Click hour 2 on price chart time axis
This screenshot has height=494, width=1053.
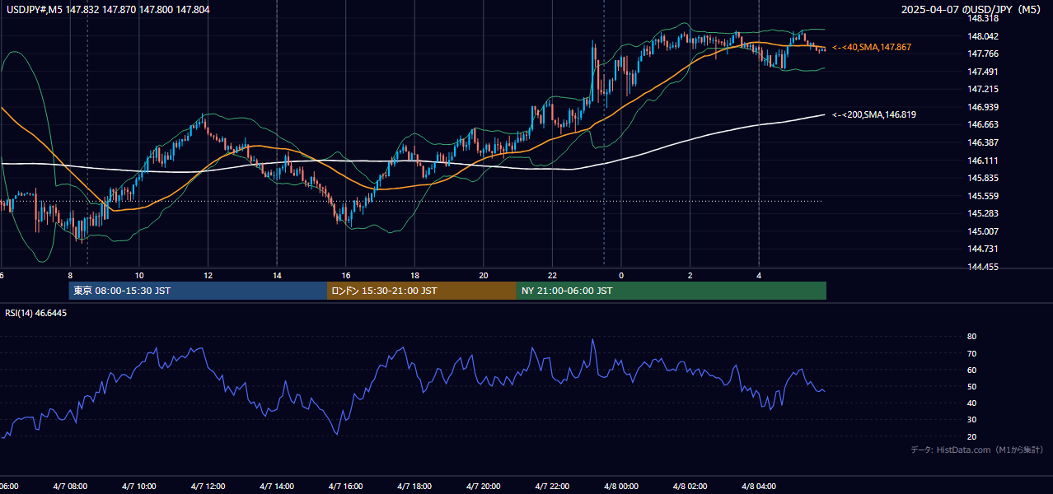(690, 275)
